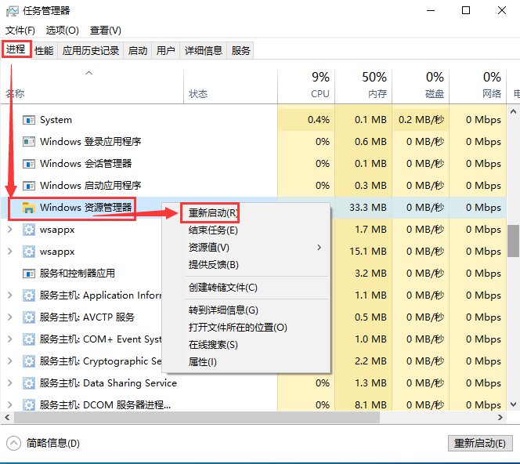Click gear icon for 服务主机: Data Sharing Service
The width and height of the screenshot is (520, 464).
(29, 383)
